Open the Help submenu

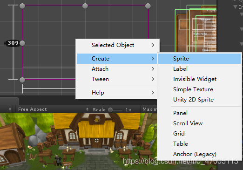[x=117, y=93]
